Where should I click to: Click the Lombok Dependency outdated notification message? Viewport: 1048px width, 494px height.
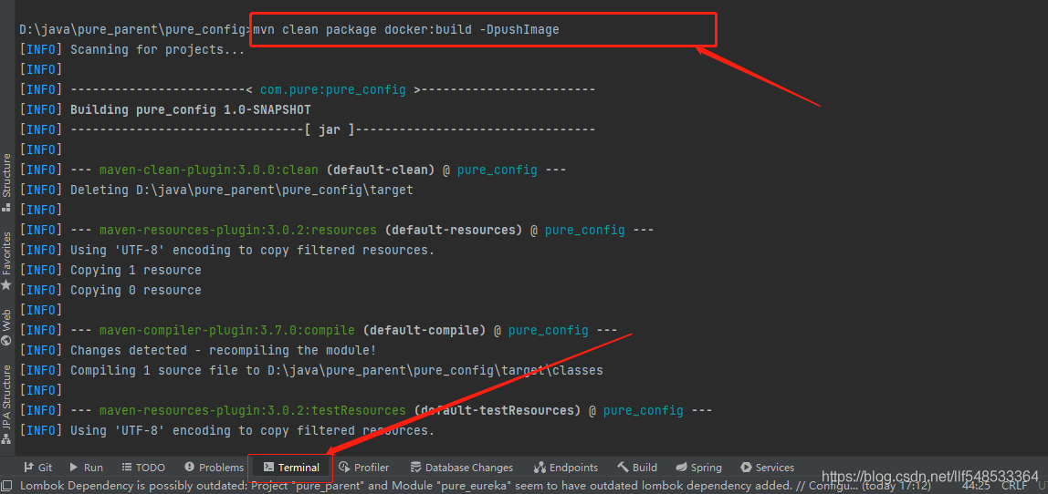pos(474,487)
